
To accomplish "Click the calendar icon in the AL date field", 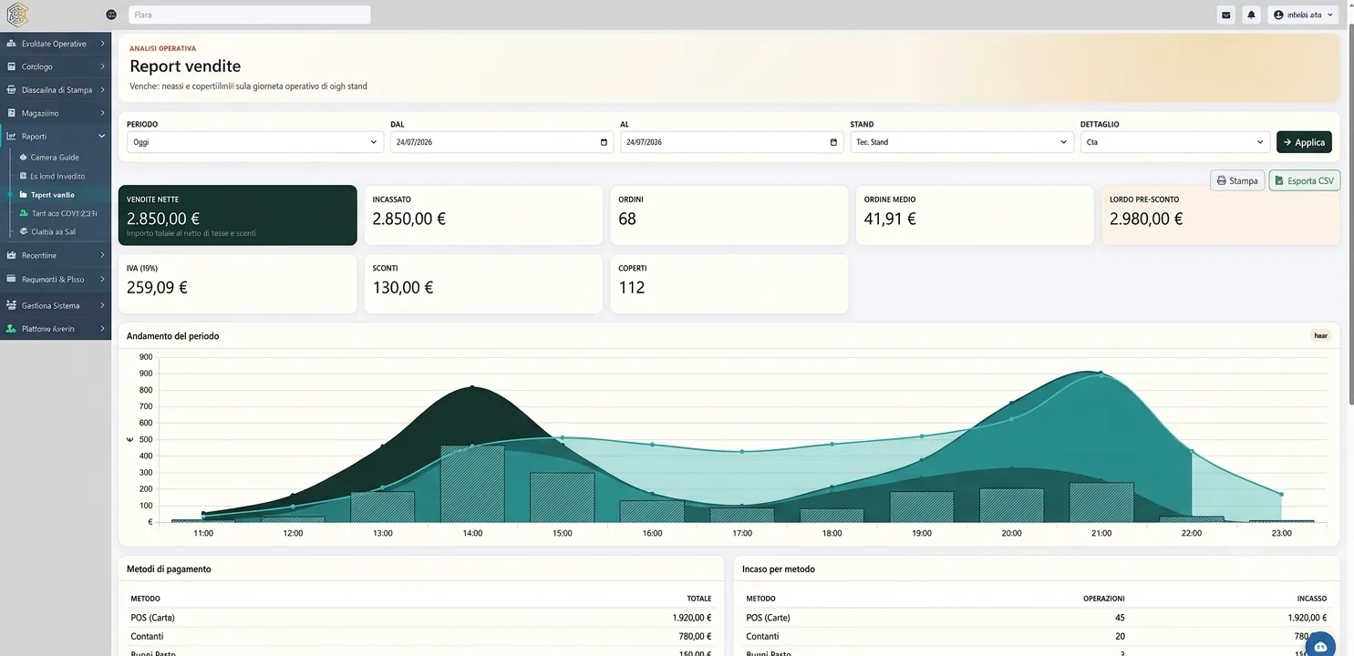I will click(x=833, y=142).
